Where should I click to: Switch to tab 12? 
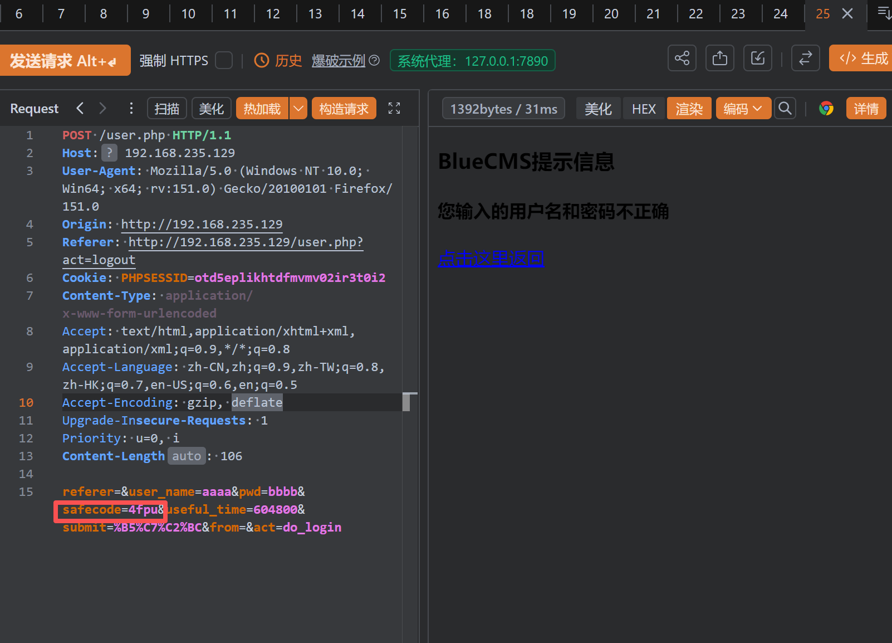273,13
